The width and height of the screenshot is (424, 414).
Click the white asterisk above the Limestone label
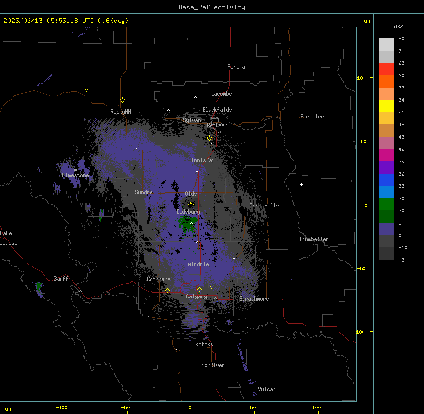(x=75, y=170)
